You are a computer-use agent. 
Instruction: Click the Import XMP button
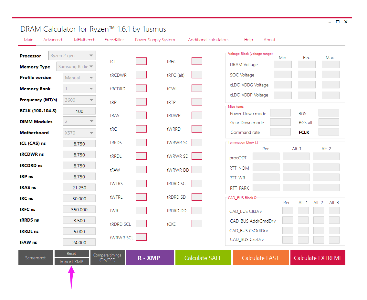click(72, 262)
